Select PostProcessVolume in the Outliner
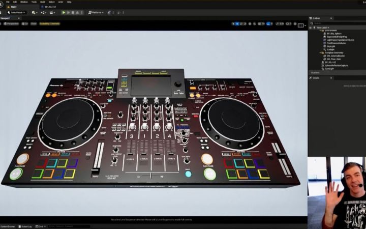The image size is (366, 229). pyautogui.click(x=337, y=43)
